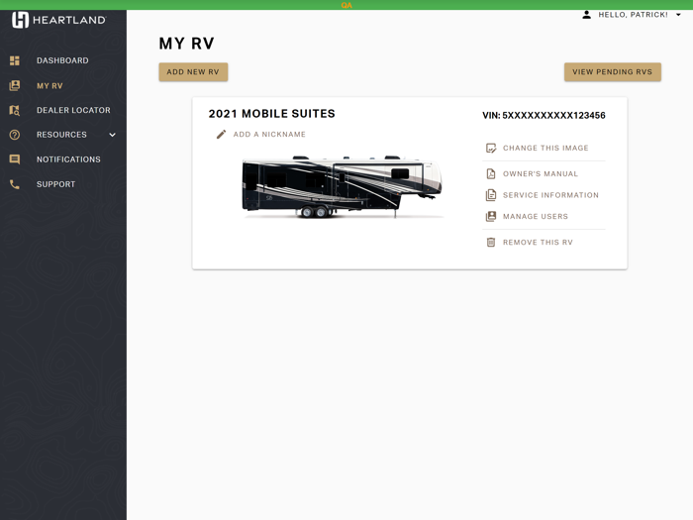Click the Add New RV button
This screenshot has width=693, height=520.
click(193, 72)
